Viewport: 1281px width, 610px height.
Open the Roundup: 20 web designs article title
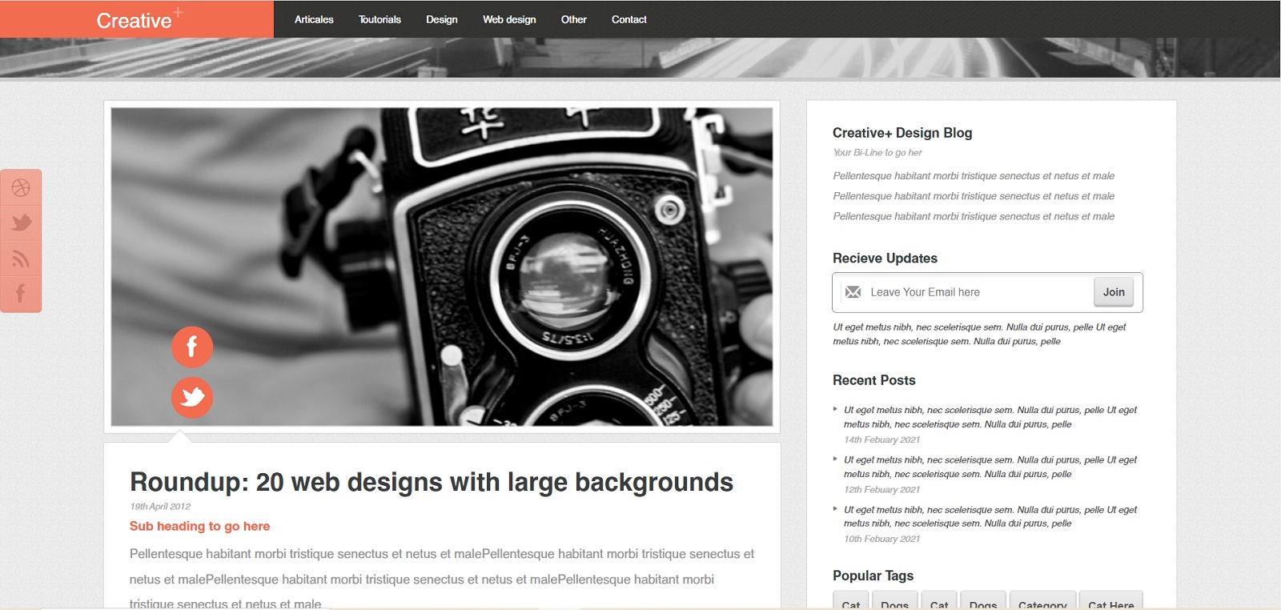tap(432, 482)
